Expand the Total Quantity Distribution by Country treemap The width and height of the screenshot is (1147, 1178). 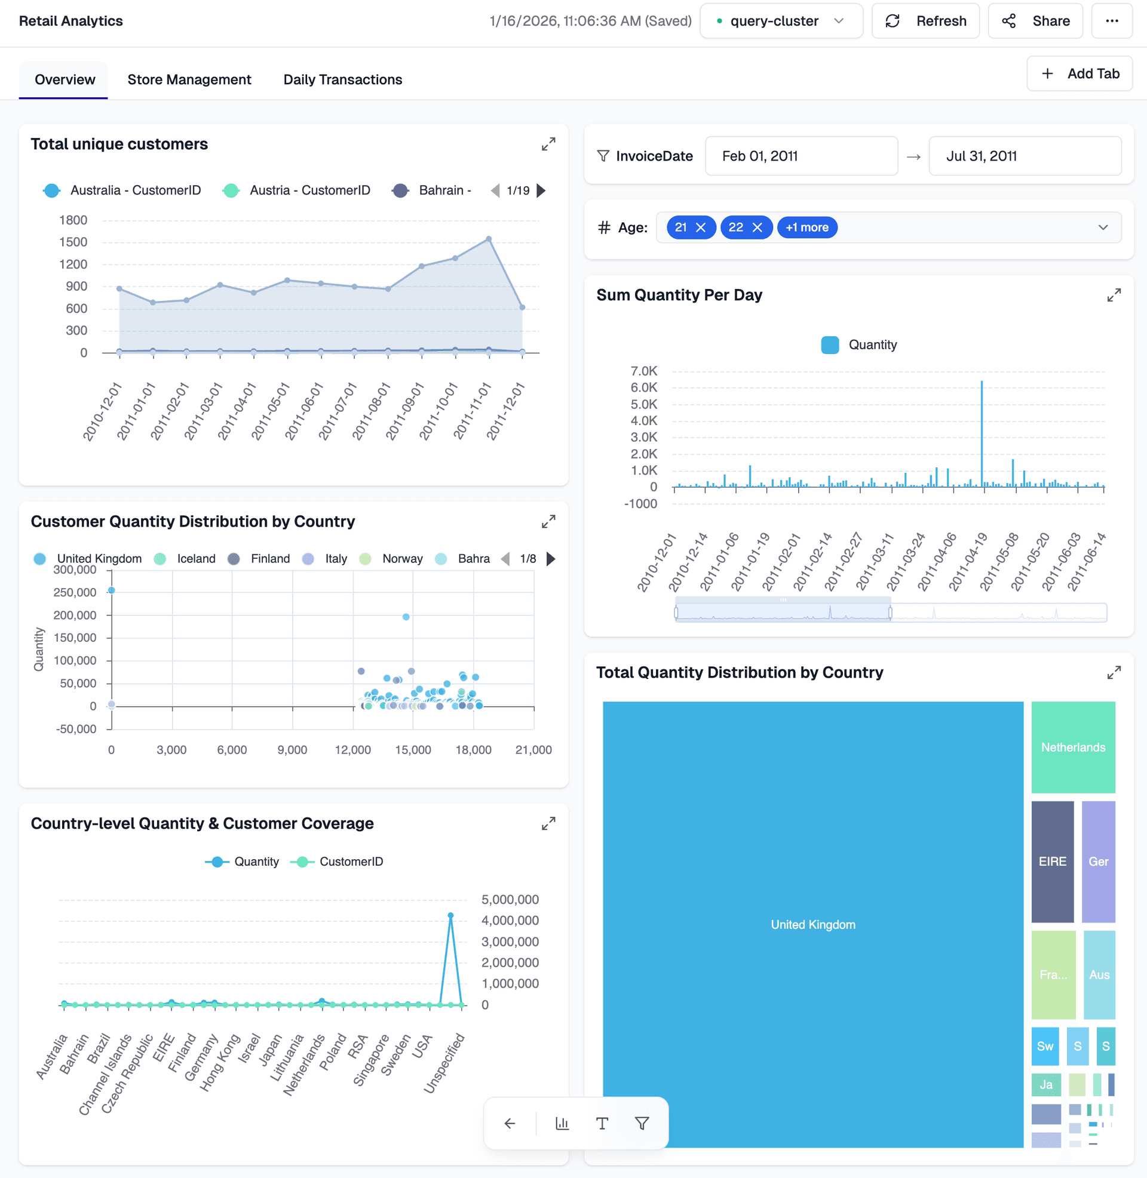point(1115,672)
